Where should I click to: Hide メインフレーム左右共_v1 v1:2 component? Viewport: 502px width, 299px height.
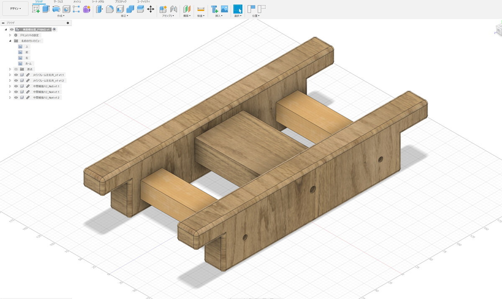click(16, 80)
